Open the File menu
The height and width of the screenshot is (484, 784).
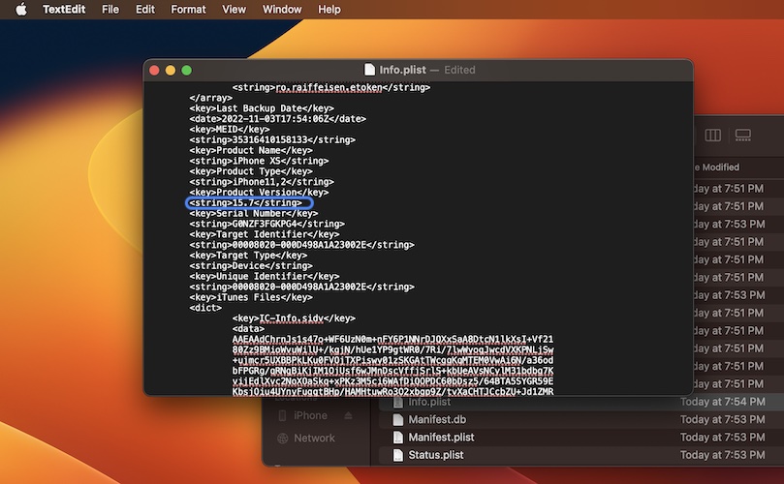tap(110, 9)
